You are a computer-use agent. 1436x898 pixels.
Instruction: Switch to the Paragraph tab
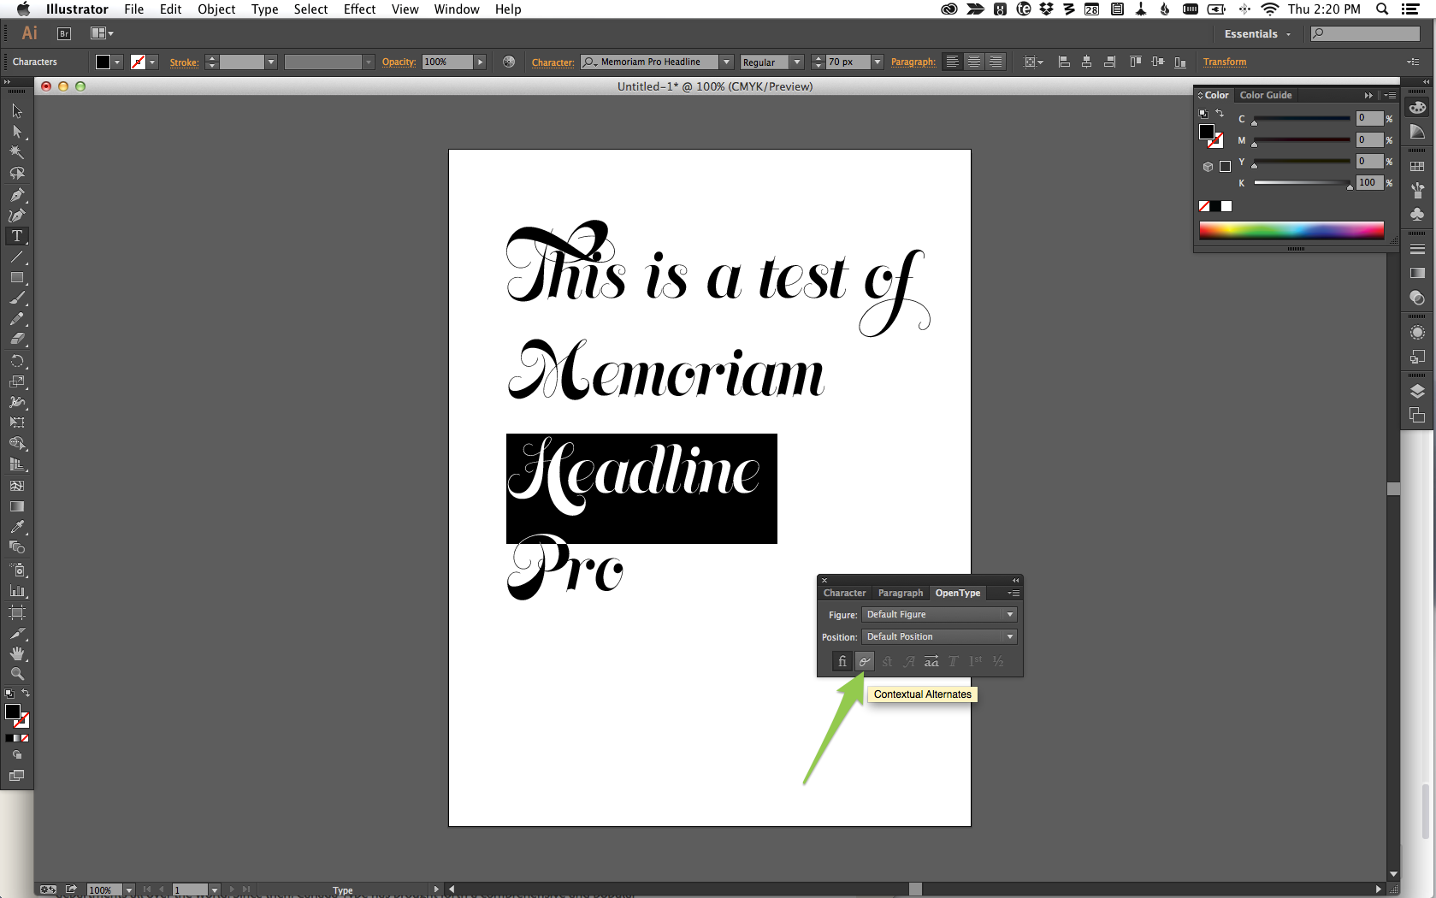click(901, 593)
